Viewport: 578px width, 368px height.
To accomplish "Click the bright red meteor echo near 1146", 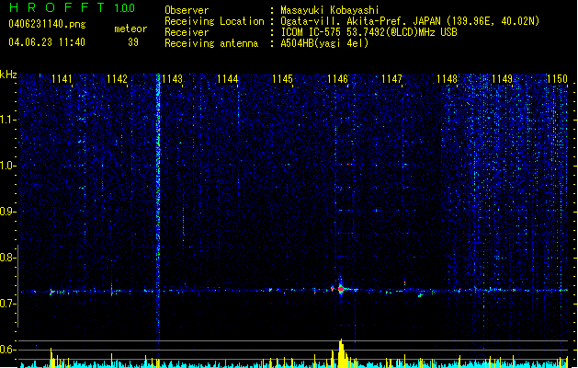I will 341,289.
